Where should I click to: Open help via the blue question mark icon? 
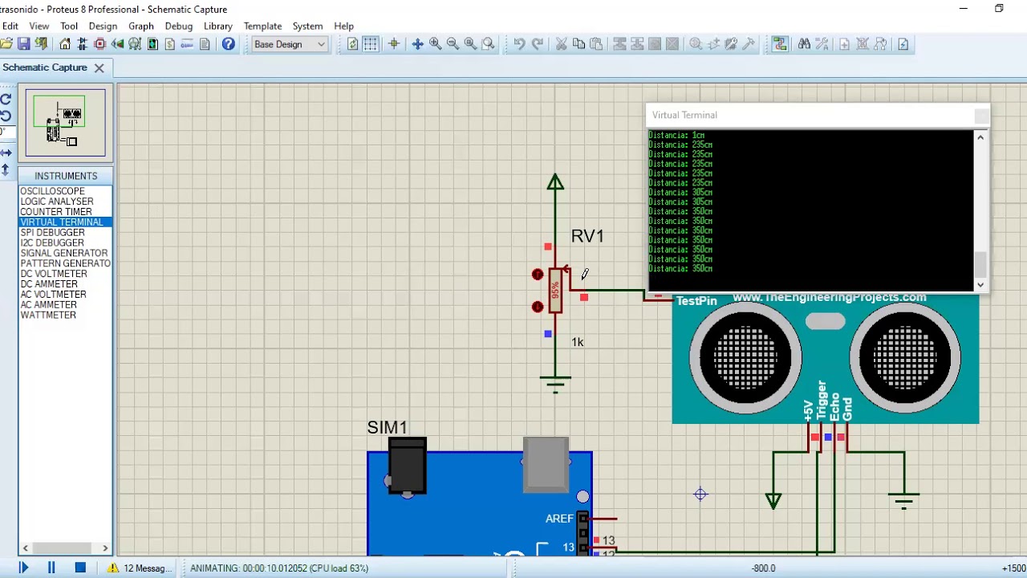[229, 44]
